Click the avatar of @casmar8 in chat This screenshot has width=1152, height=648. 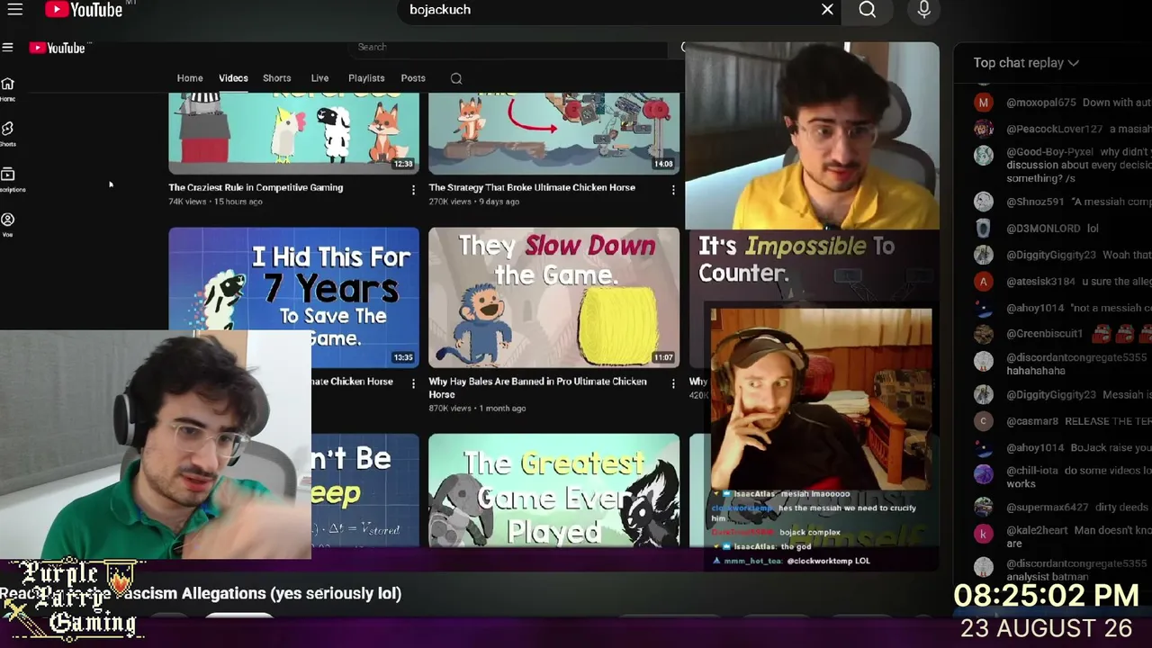coord(984,421)
